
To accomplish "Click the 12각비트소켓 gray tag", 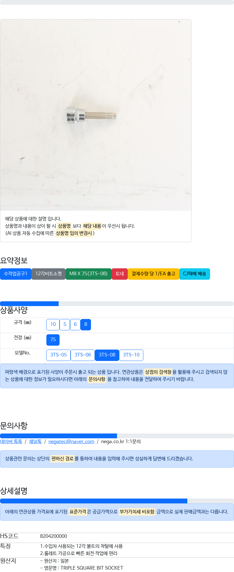I will coord(48,274).
